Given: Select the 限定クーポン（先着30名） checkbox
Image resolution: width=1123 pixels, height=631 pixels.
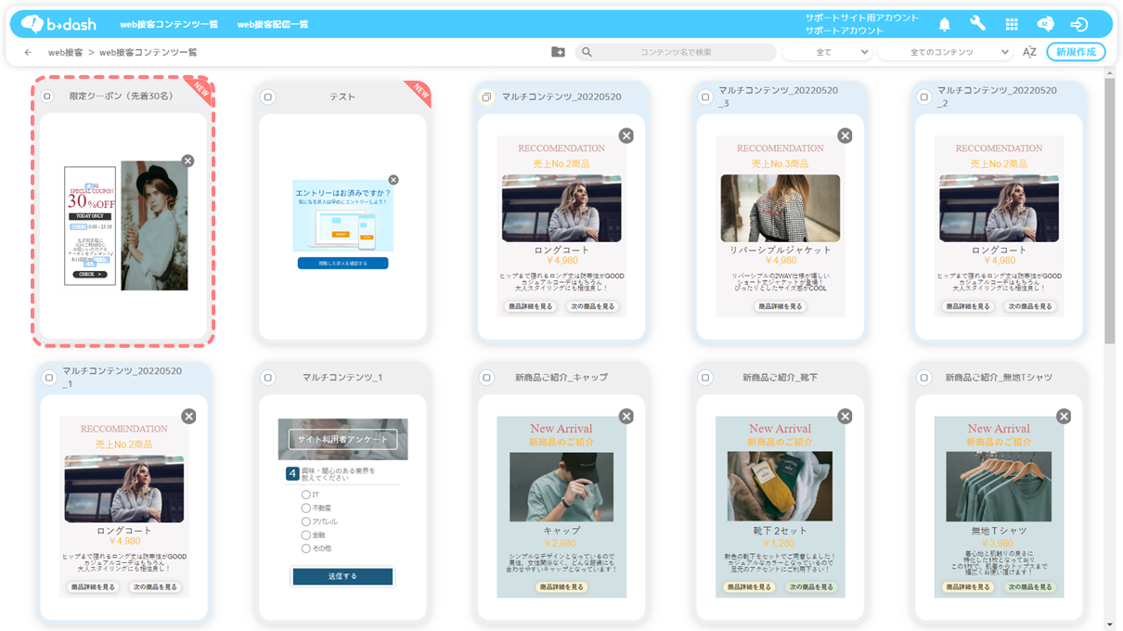Looking at the screenshot, I should [x=47, y=97].
